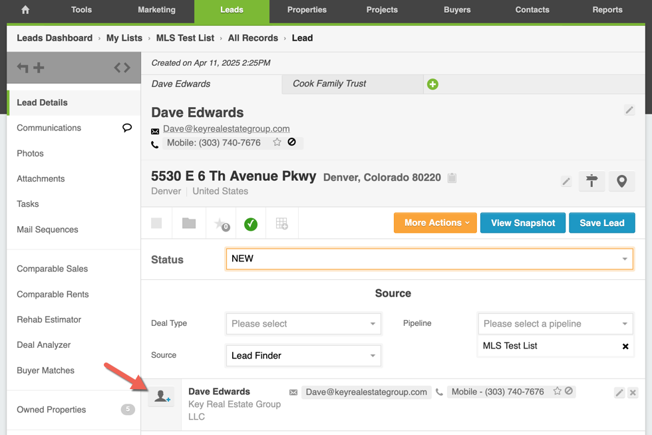Image resolution: width=652 pixels, height=435 pixels.
Task: Check the square checkbox in lead toolbar
Action: 157,223
